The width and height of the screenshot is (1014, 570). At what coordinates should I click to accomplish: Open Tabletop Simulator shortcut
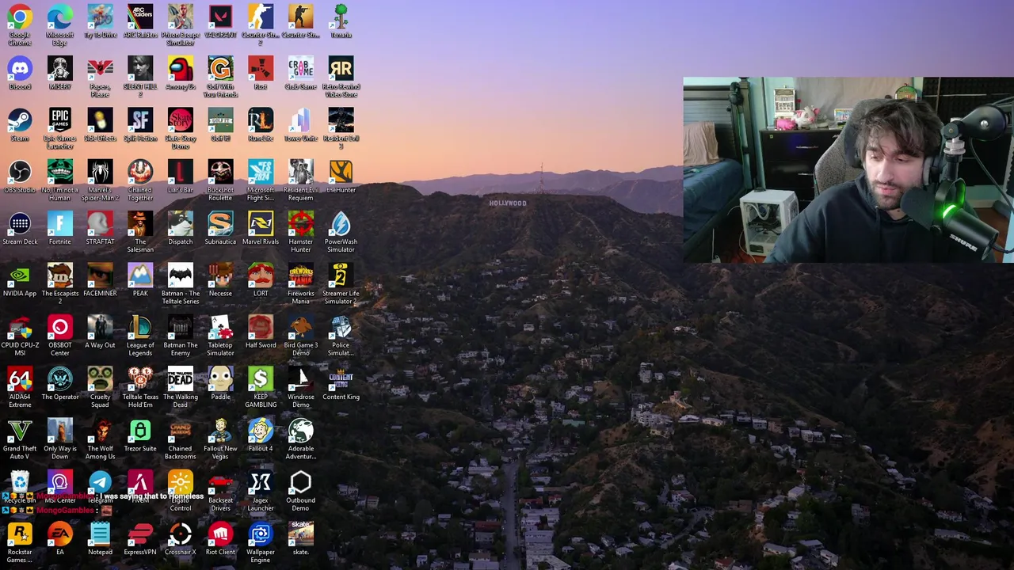(220, 327)
